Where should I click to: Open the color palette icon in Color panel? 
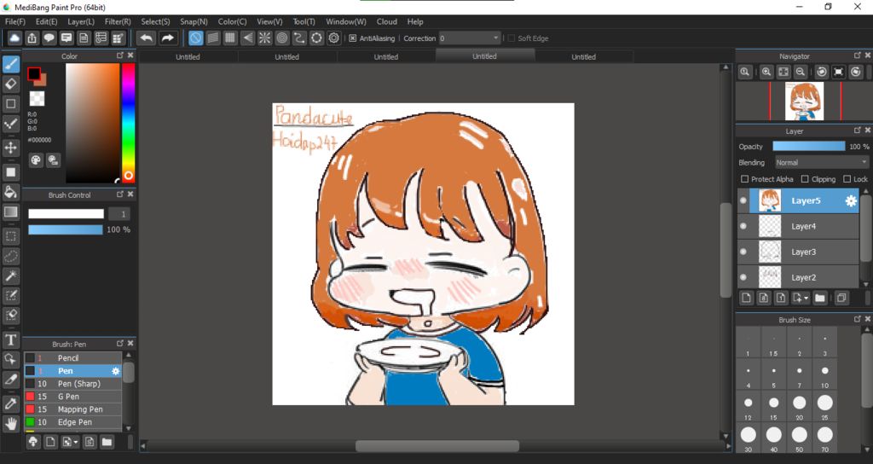pyautogui.click(x=36, y=160)
